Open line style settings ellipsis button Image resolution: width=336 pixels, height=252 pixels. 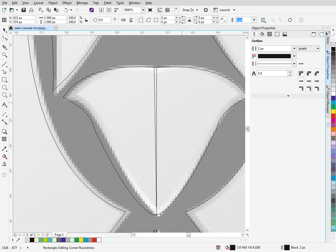click(301, 64)
